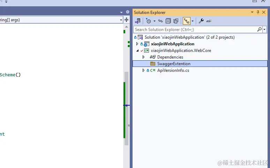Click the C# file icon of ApiVersionInfo.cs
Image resolution: width=270 pixels, height=168 pixels.
(153, 70)
